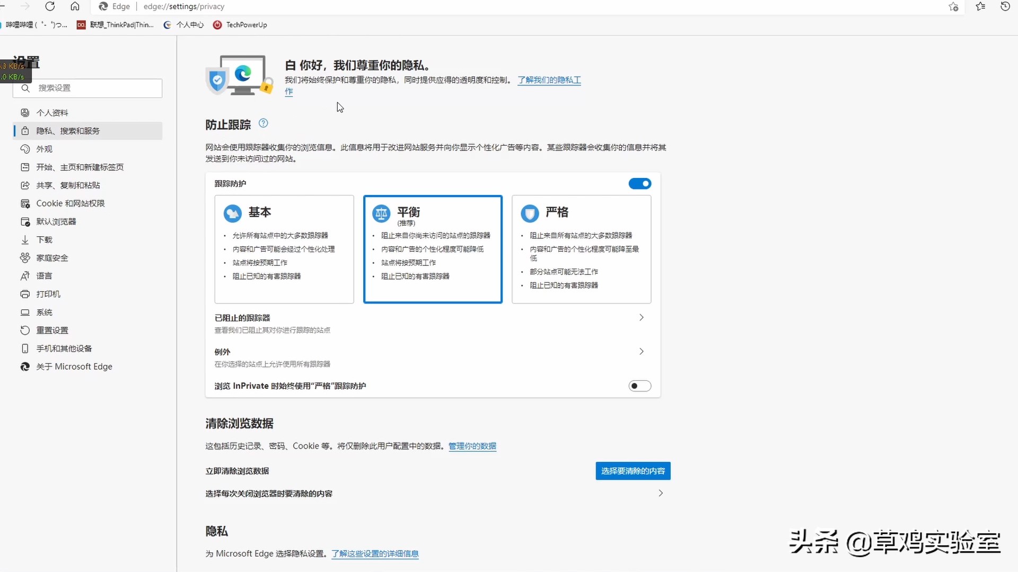Image resolution: width=1018 pixels, height=572 pixels.
Task: Expand 选择每次关闭浏览器时要清除的内容 chevron
Action: pyautogui.click(x=661, y=494)
